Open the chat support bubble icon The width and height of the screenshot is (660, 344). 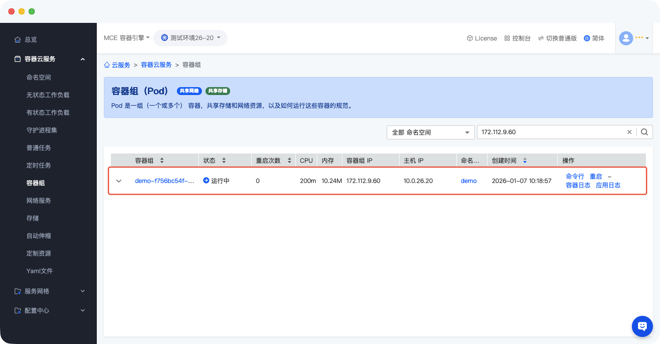coord(642,326)
